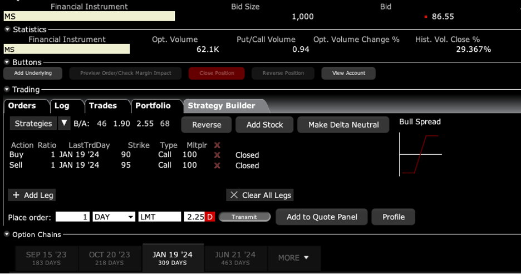
Task: Click the red X column header icon
Action: click(x=217, y=145)
